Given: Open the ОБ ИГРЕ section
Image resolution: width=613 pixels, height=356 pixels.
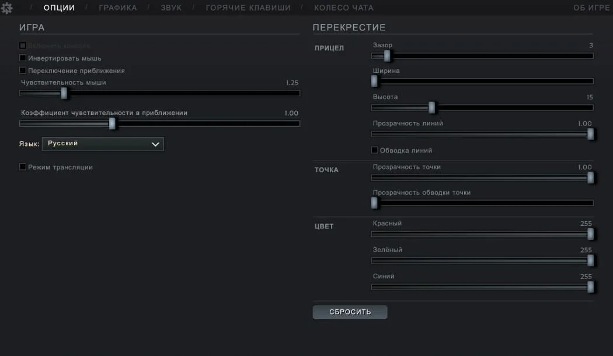Looking at the screenshot, I should (591, 8).
